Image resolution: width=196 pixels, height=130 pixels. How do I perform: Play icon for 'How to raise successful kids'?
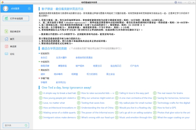(79, 93)
